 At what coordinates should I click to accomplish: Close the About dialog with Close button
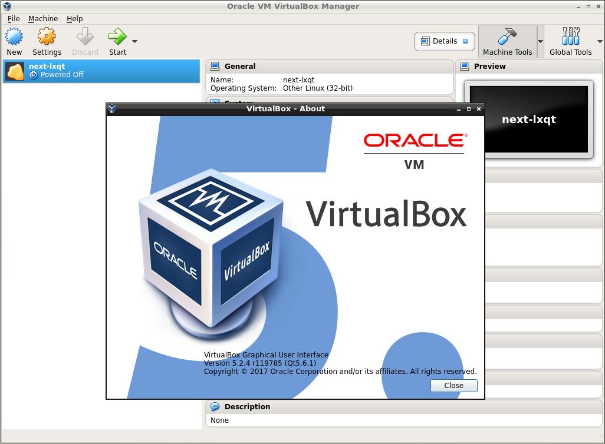(454, 386)
